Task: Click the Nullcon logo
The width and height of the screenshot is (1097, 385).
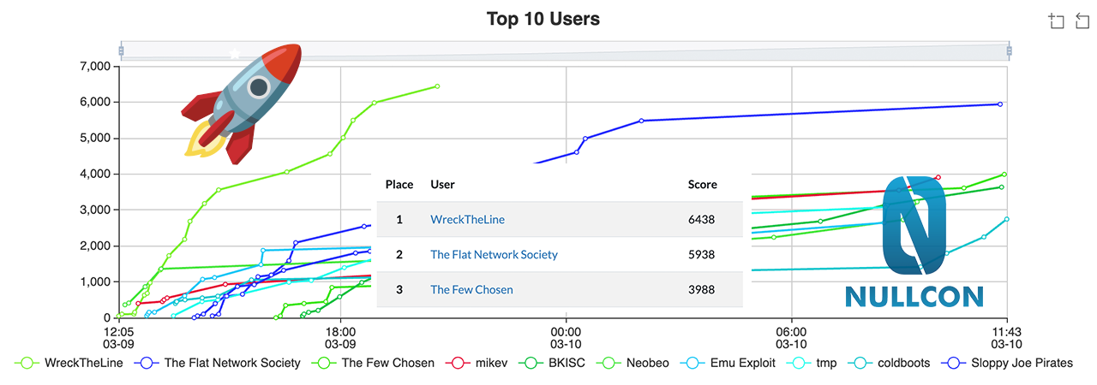Action: [x=914, y=243]
